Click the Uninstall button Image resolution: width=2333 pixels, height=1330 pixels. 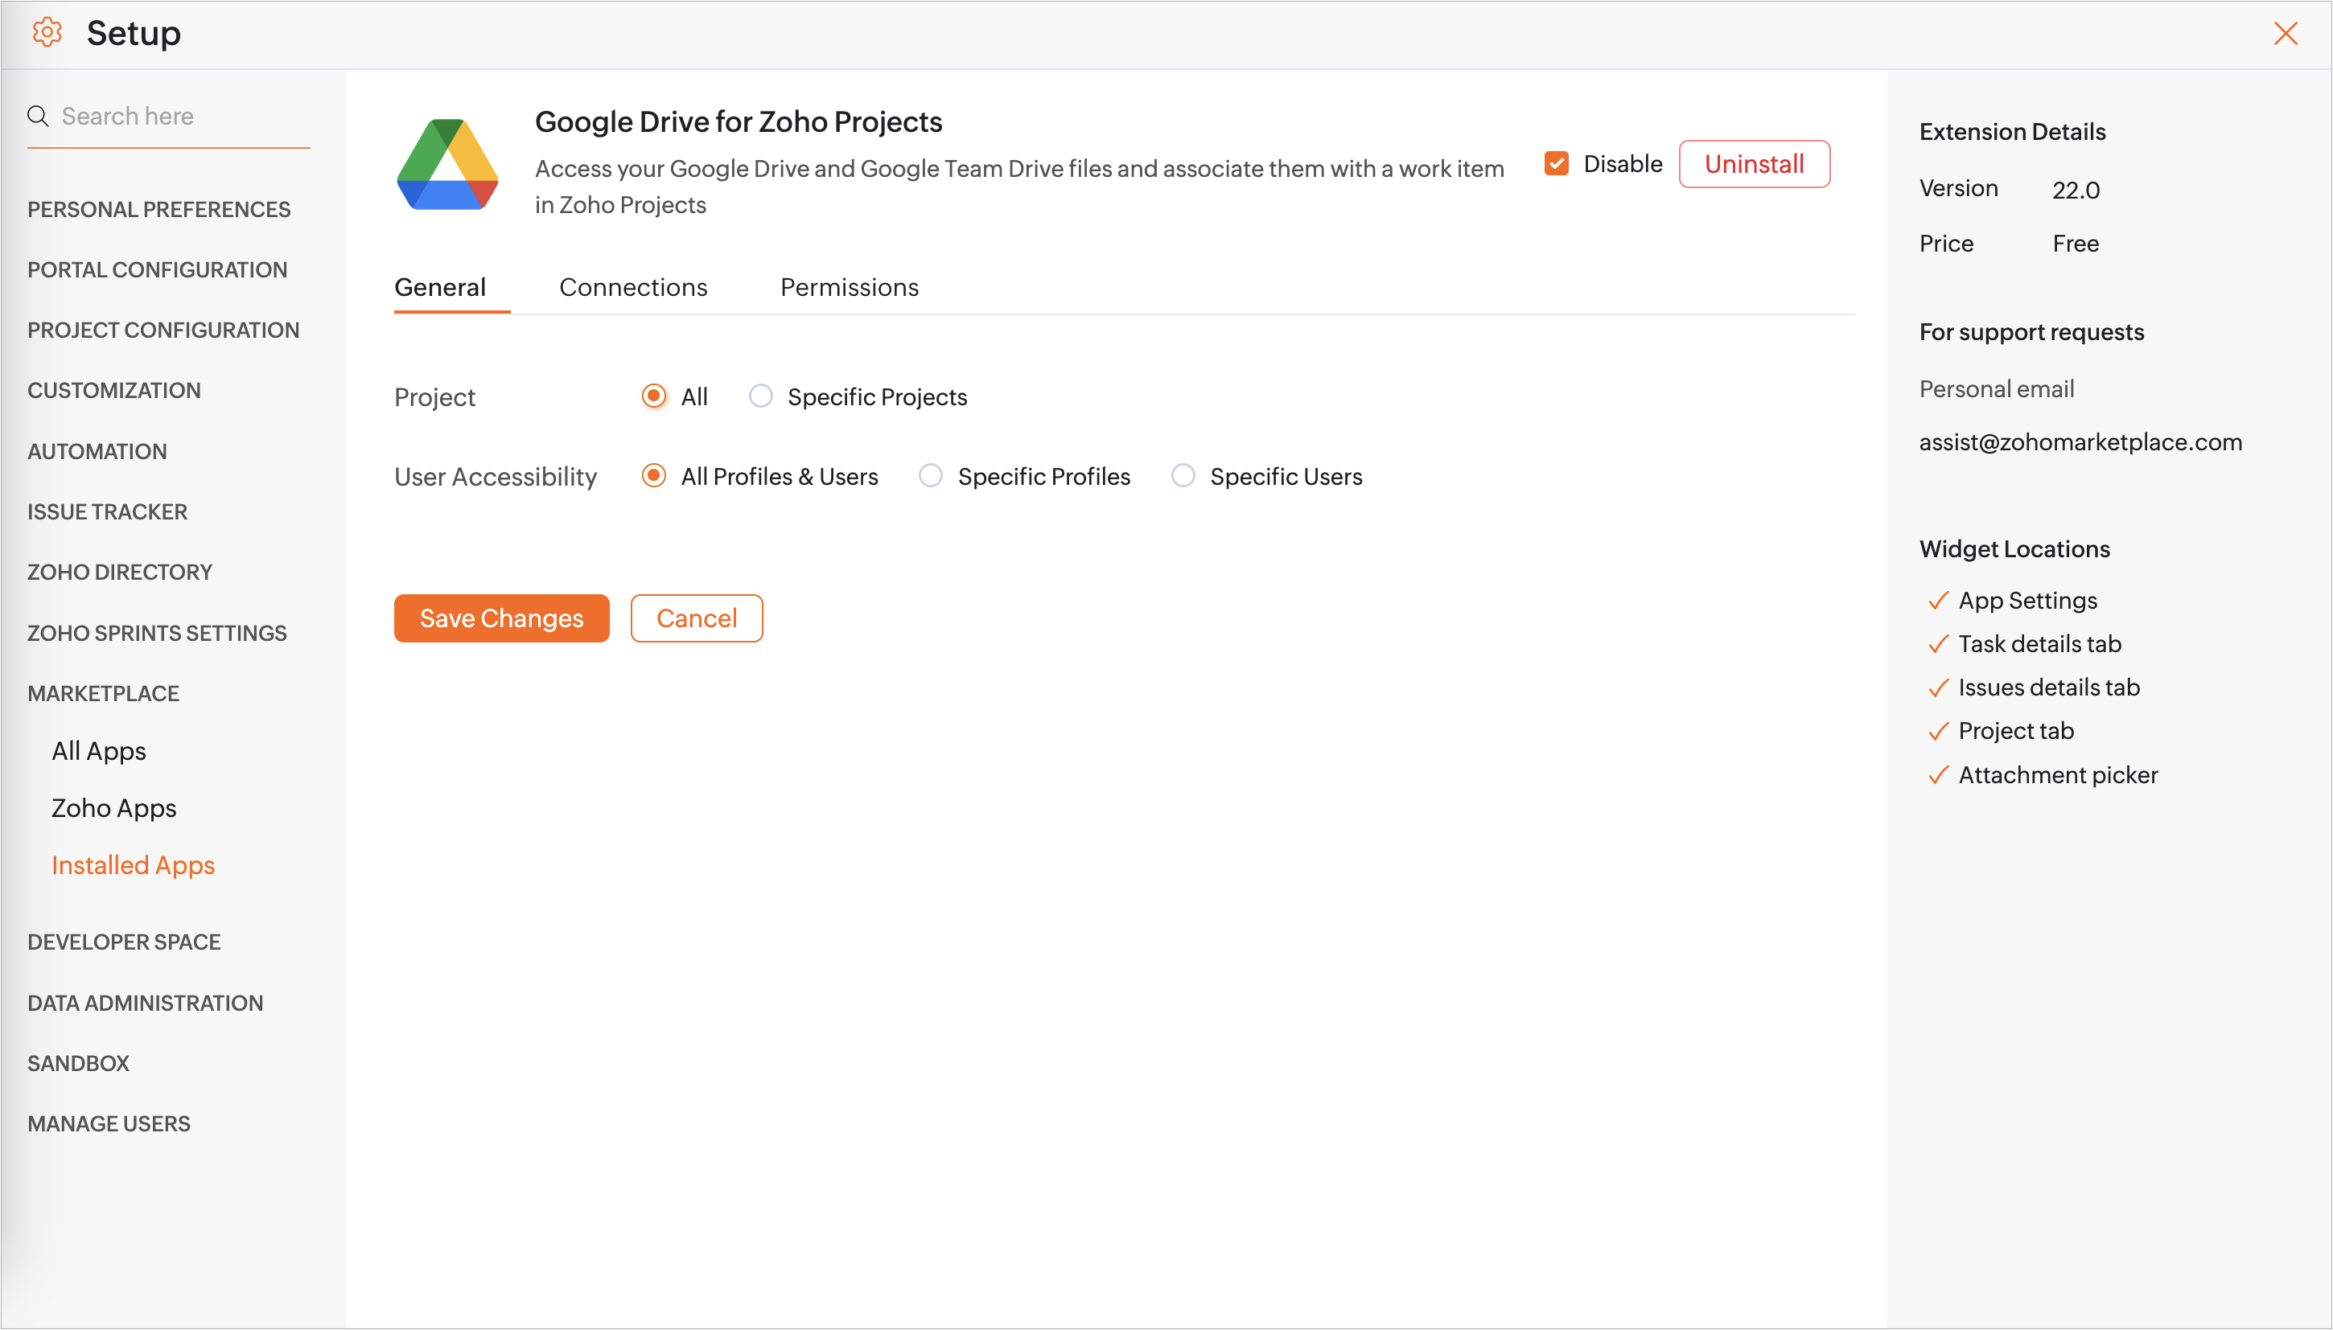[1754, 164]
